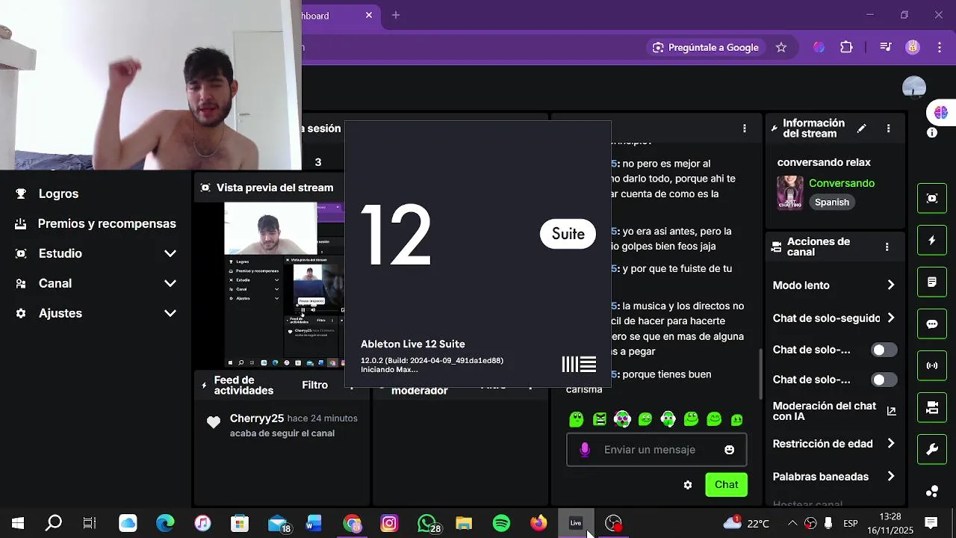
Task: Show hidden icons in system tray
Action: click(792, 523)
